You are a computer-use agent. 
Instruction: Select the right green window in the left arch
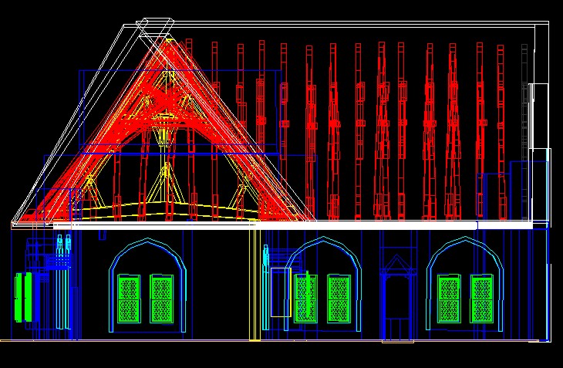point(161,299)
